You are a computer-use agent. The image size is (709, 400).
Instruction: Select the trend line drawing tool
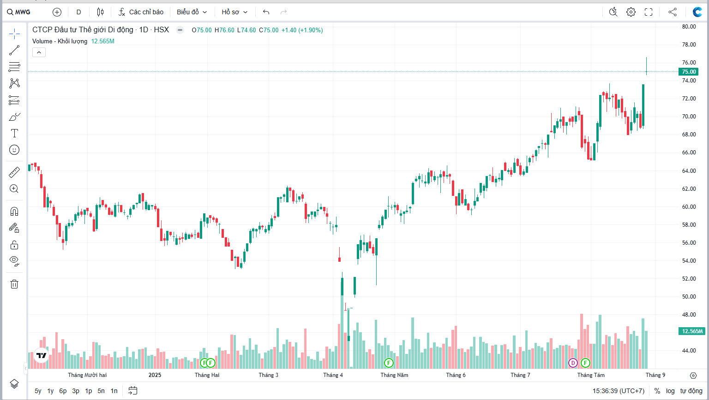14,50
